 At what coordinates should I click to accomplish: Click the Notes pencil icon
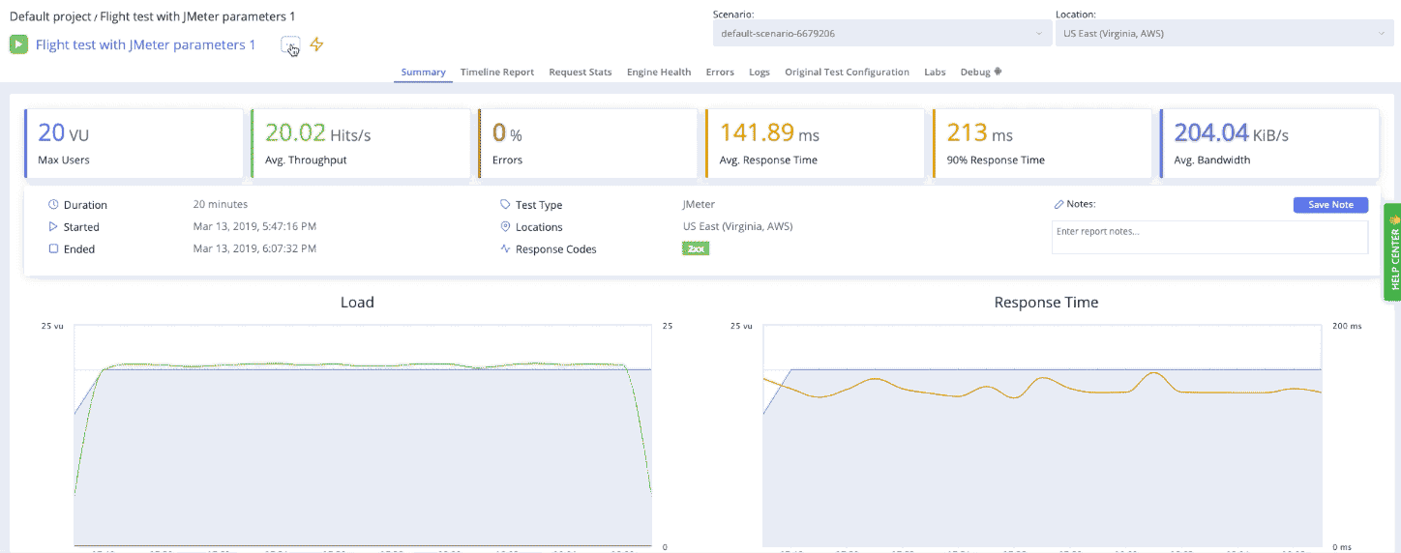pyautogui.click(x=1058, y=205)
